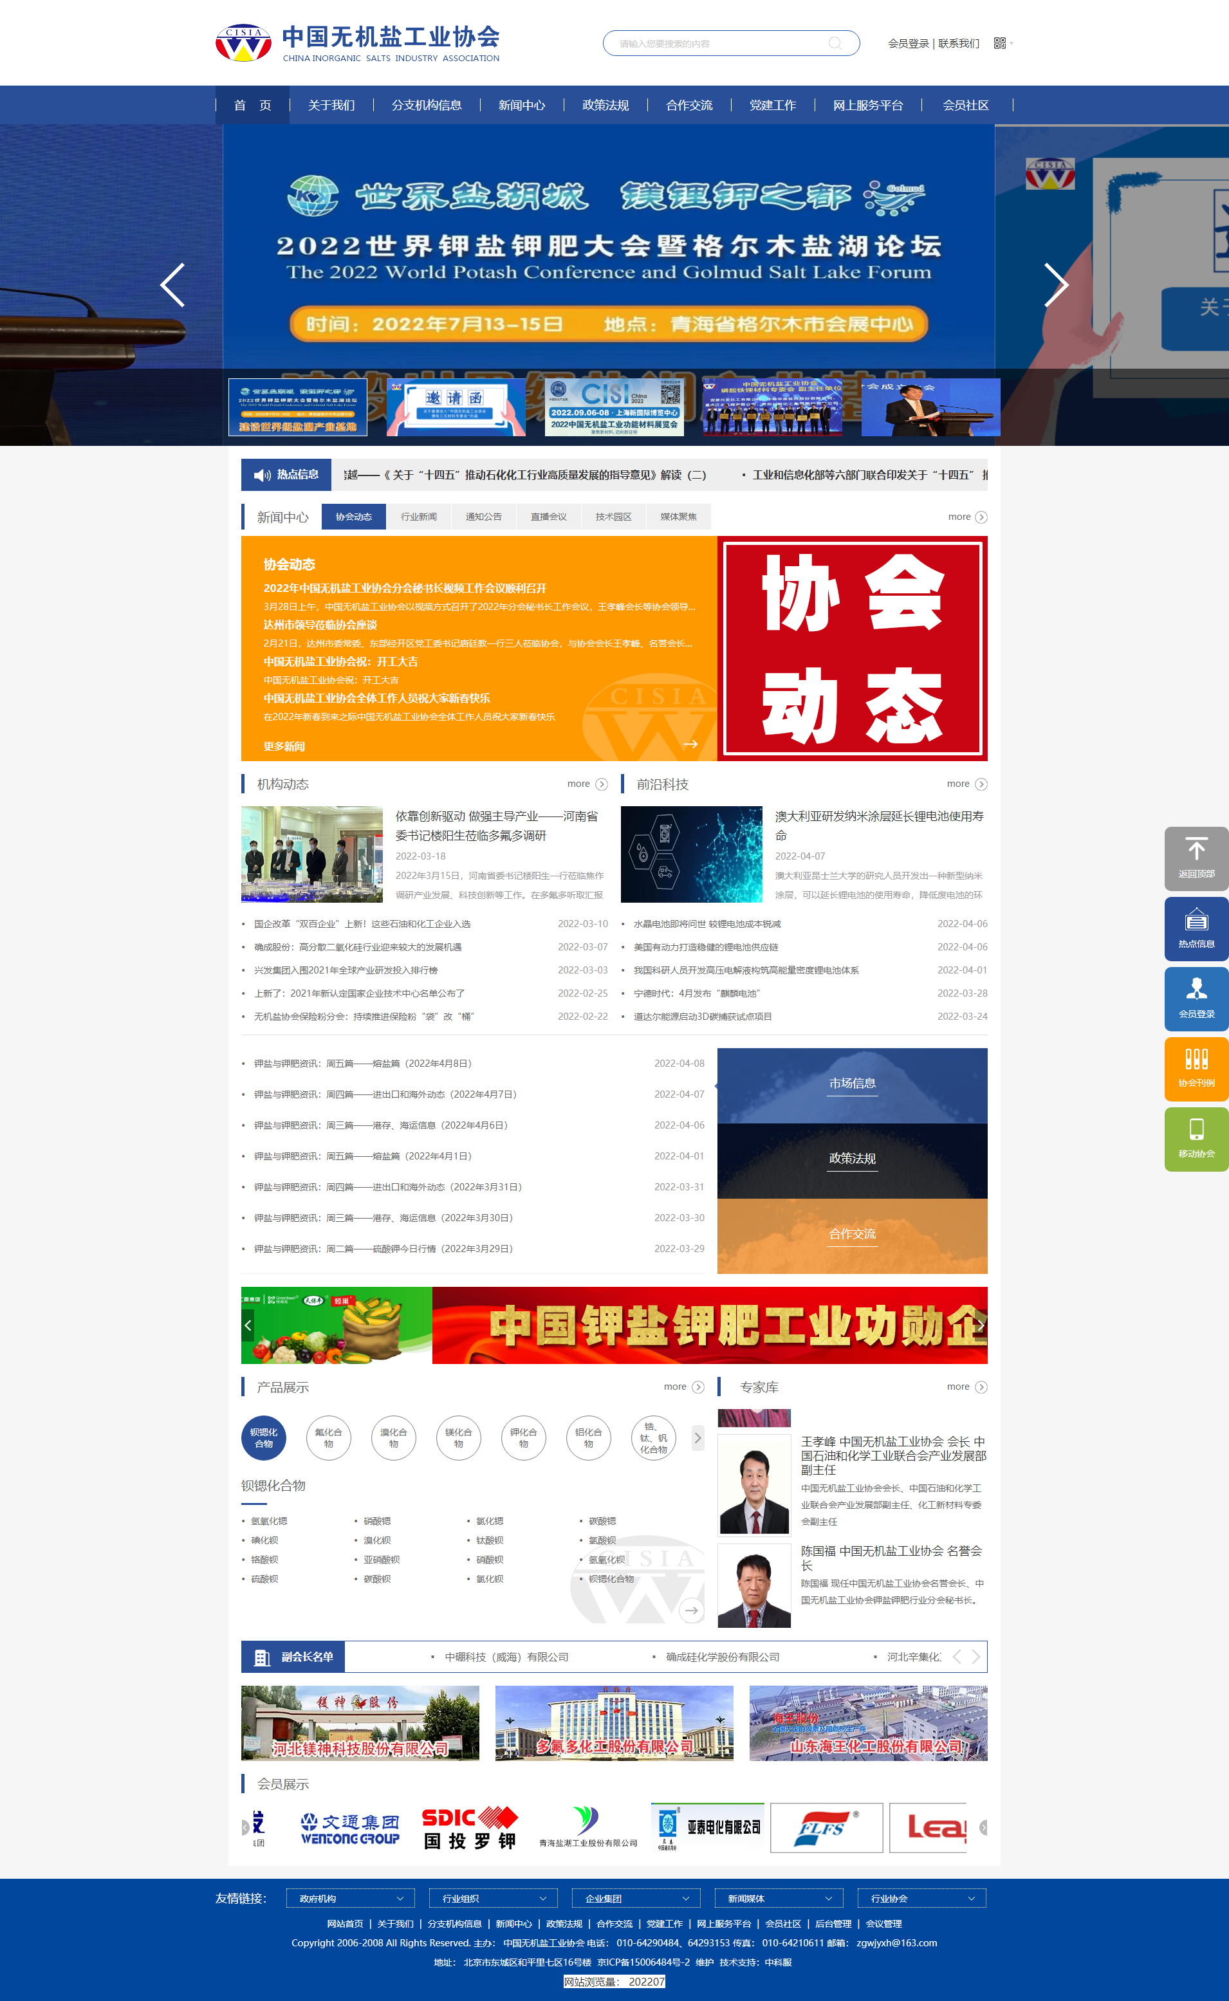Select the 钾化合物 product category circle
1229x2001 pixels.
click(x=524, y=1438)
